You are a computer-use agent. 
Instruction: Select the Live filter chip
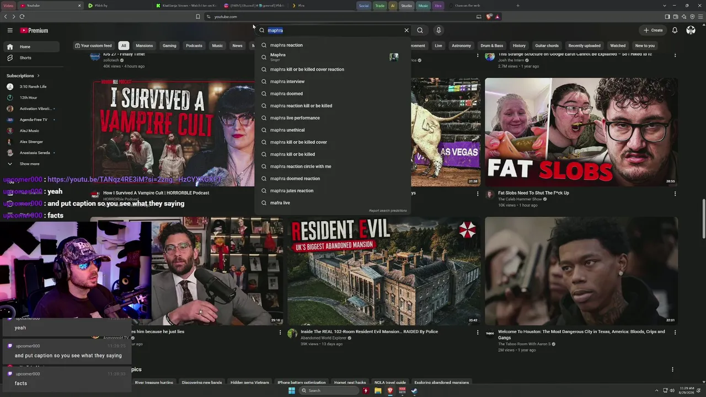(x=438, y=46)
